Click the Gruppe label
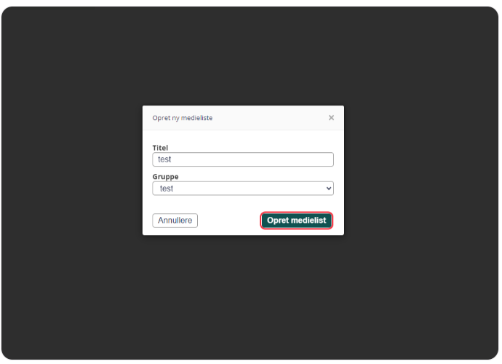The image size is (502, 364). coord(166,177)
